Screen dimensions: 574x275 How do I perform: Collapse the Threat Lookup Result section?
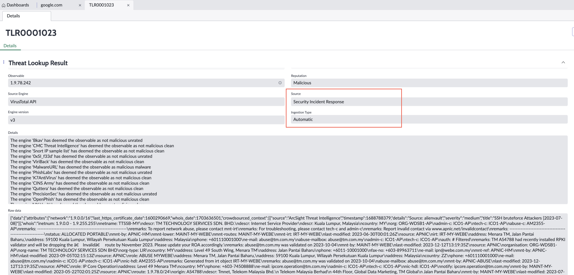tap(563, 62)
